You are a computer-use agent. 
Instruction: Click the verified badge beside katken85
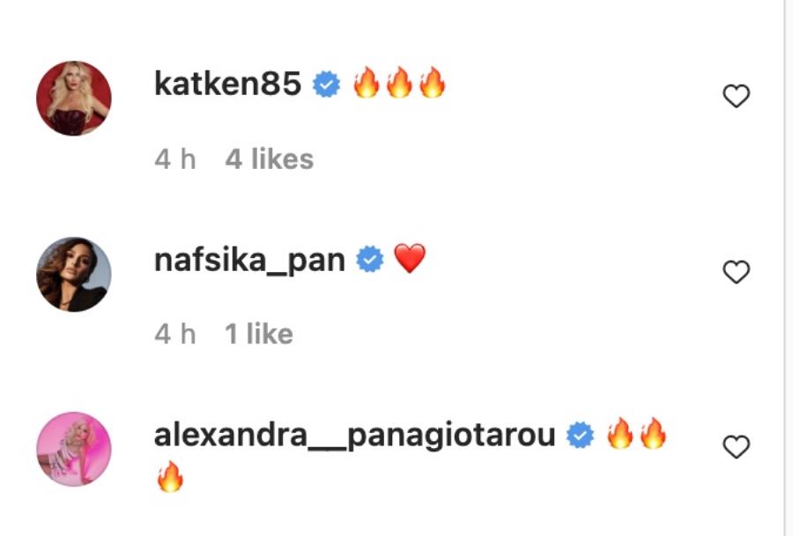click(x=327, y=84)
